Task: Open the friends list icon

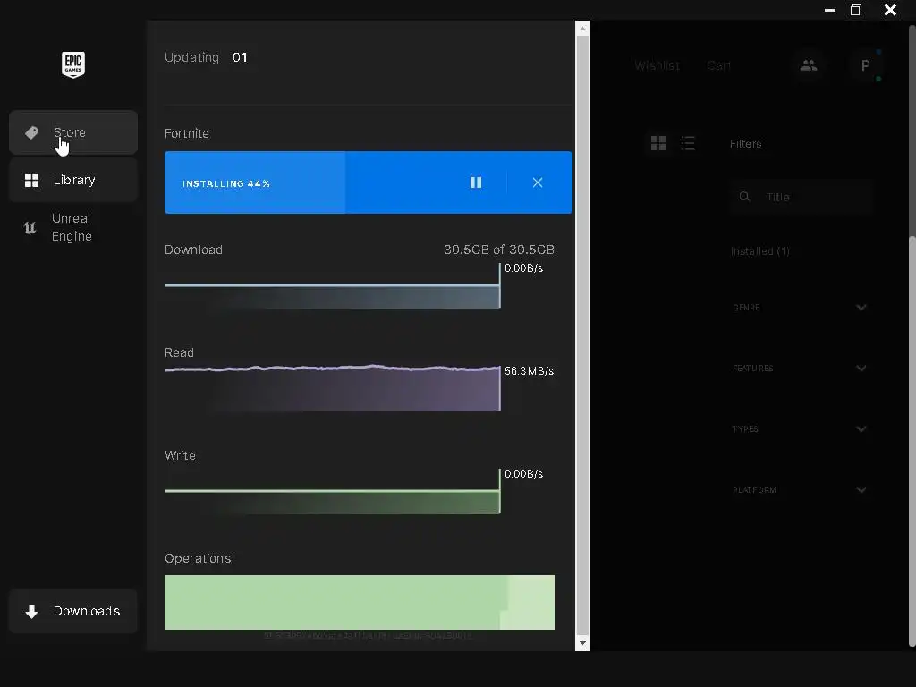Action: pyautogui.click(x=809, y=65)
